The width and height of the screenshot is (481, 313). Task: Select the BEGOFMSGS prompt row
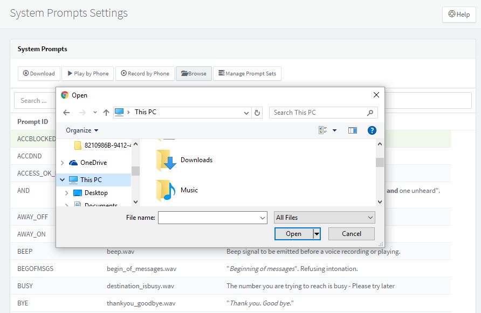[231, 269]
